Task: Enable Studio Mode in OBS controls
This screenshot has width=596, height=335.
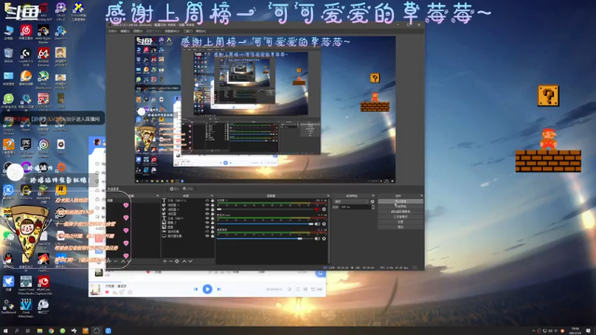Action: click(x=400, y=217)
